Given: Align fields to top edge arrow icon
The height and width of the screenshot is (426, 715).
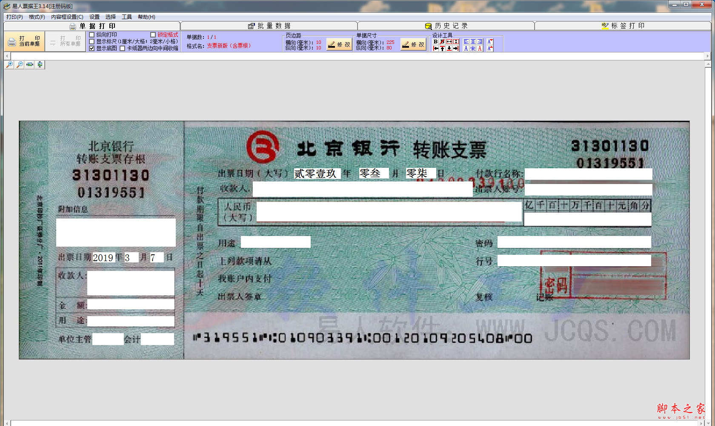Looking at the screenshot, I should tap(442, 49).
